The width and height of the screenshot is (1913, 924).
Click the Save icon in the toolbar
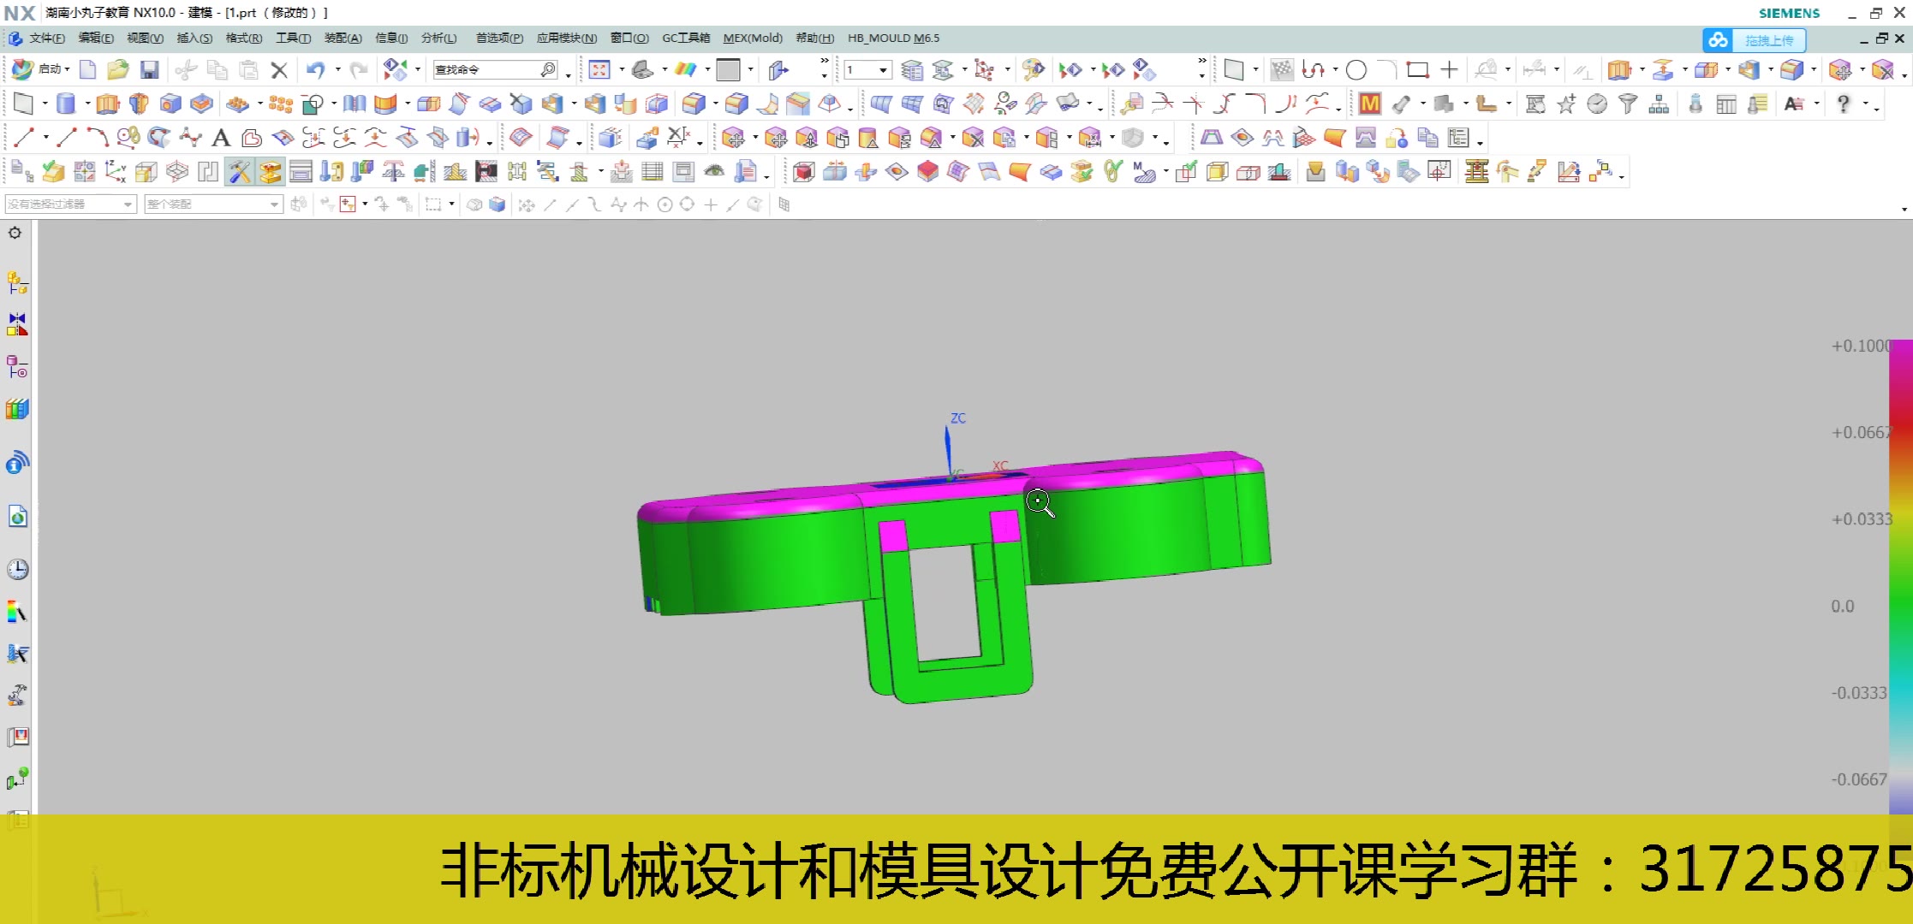151,69
